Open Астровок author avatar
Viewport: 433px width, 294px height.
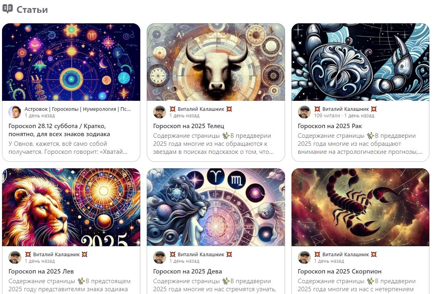15,112
